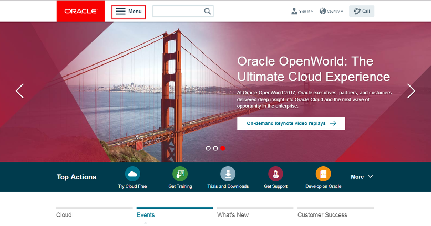Image resolution: width=431 pixels, height=226 pixels.
Task: Open the hamburger Menu button
Action: tap(129, 12)
